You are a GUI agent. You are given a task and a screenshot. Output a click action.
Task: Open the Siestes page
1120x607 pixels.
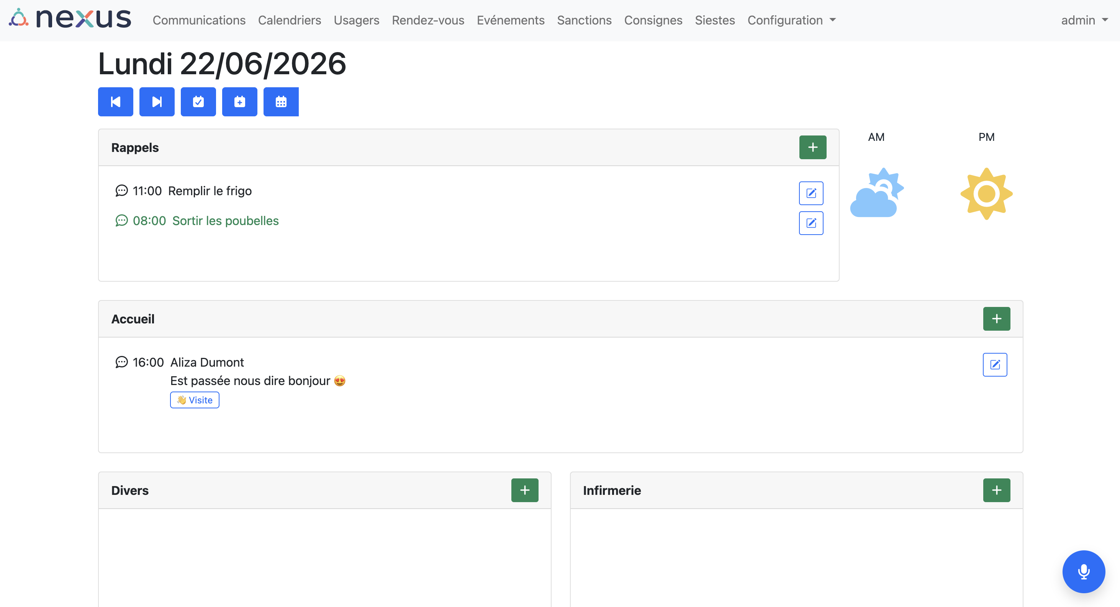click(715, 20)
